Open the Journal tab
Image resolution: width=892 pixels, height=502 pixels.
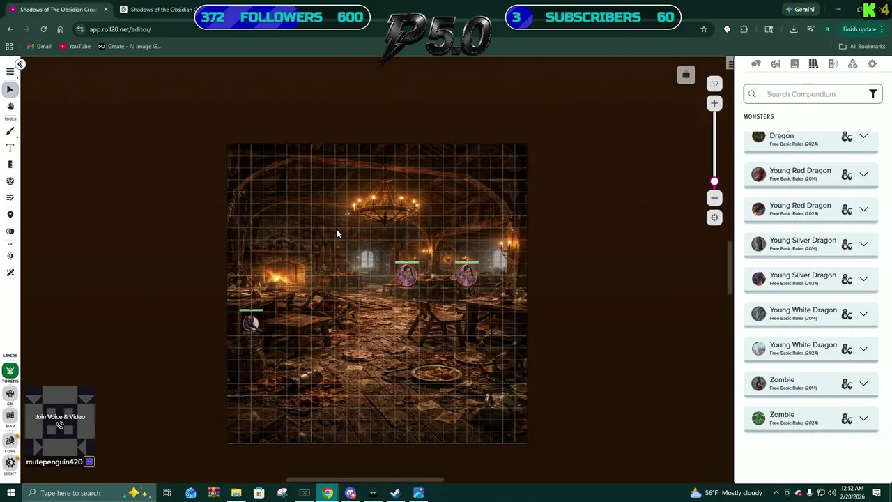click(x=794, y=64)
